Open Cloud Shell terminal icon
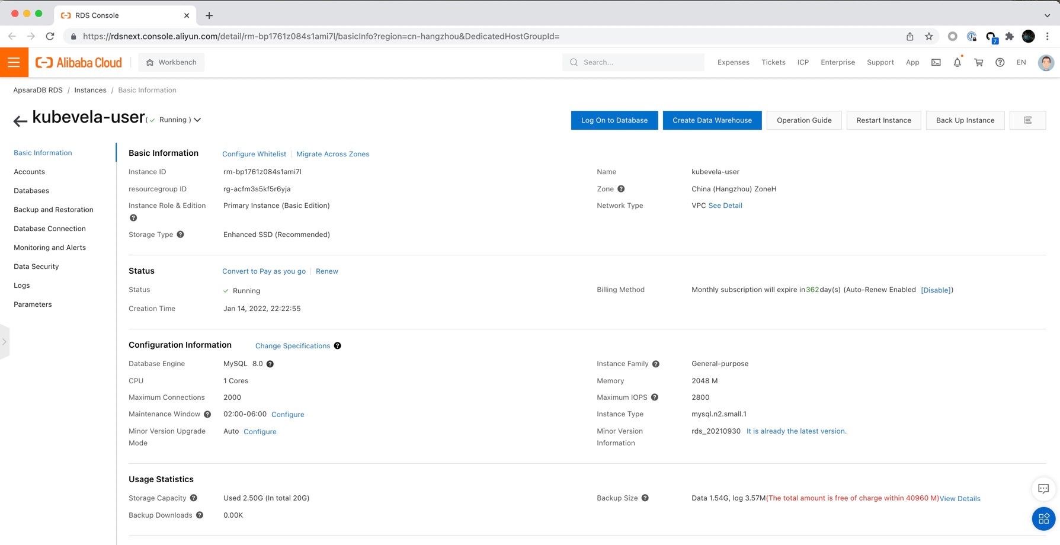The width and height of the screenshot is (1060, 545). [936, 62]
